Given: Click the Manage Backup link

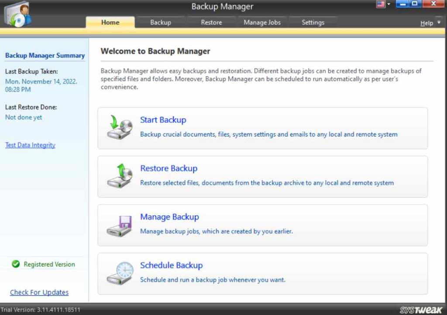Looking at the screenshot, I should (170, 217).
